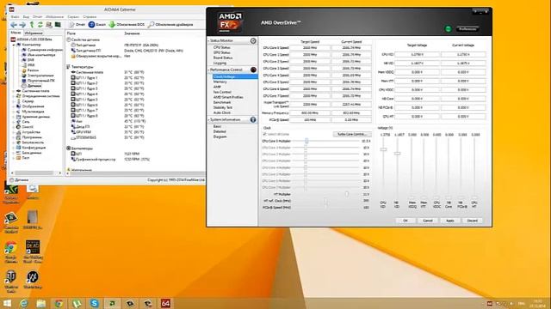Open AIDA64 Отчёт menu

coord(37,16)
